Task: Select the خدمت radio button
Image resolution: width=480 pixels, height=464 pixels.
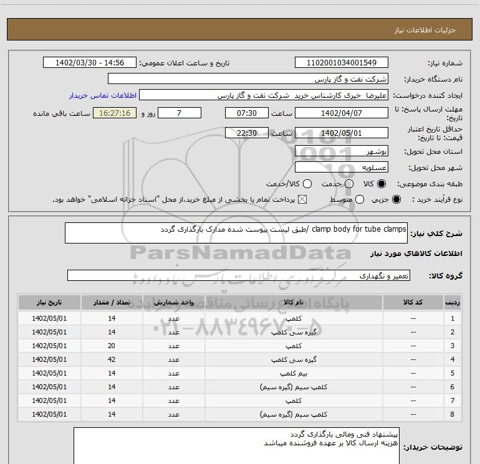Action: tap(349, 184)
